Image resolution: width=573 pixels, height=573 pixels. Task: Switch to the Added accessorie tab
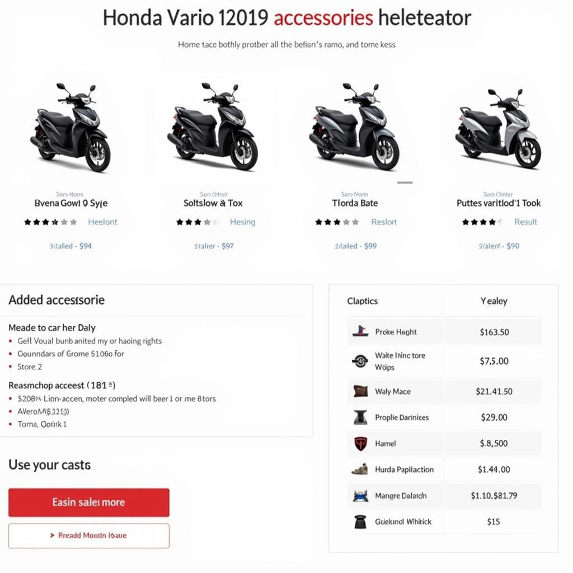[x=56, y=300]
